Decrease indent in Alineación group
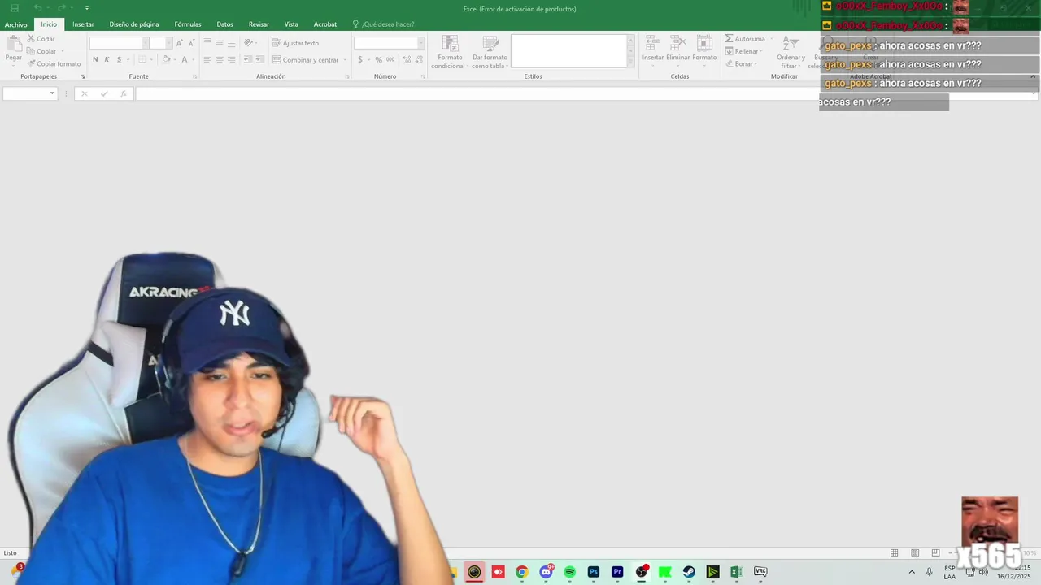 (x=248, y=59)
